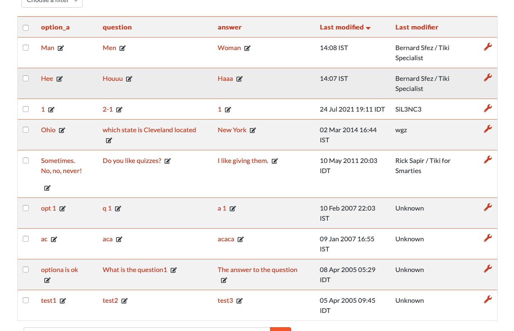This screenshot has height=331, width=514.
Task: Click the input field below the table
Action: (147, 329)
